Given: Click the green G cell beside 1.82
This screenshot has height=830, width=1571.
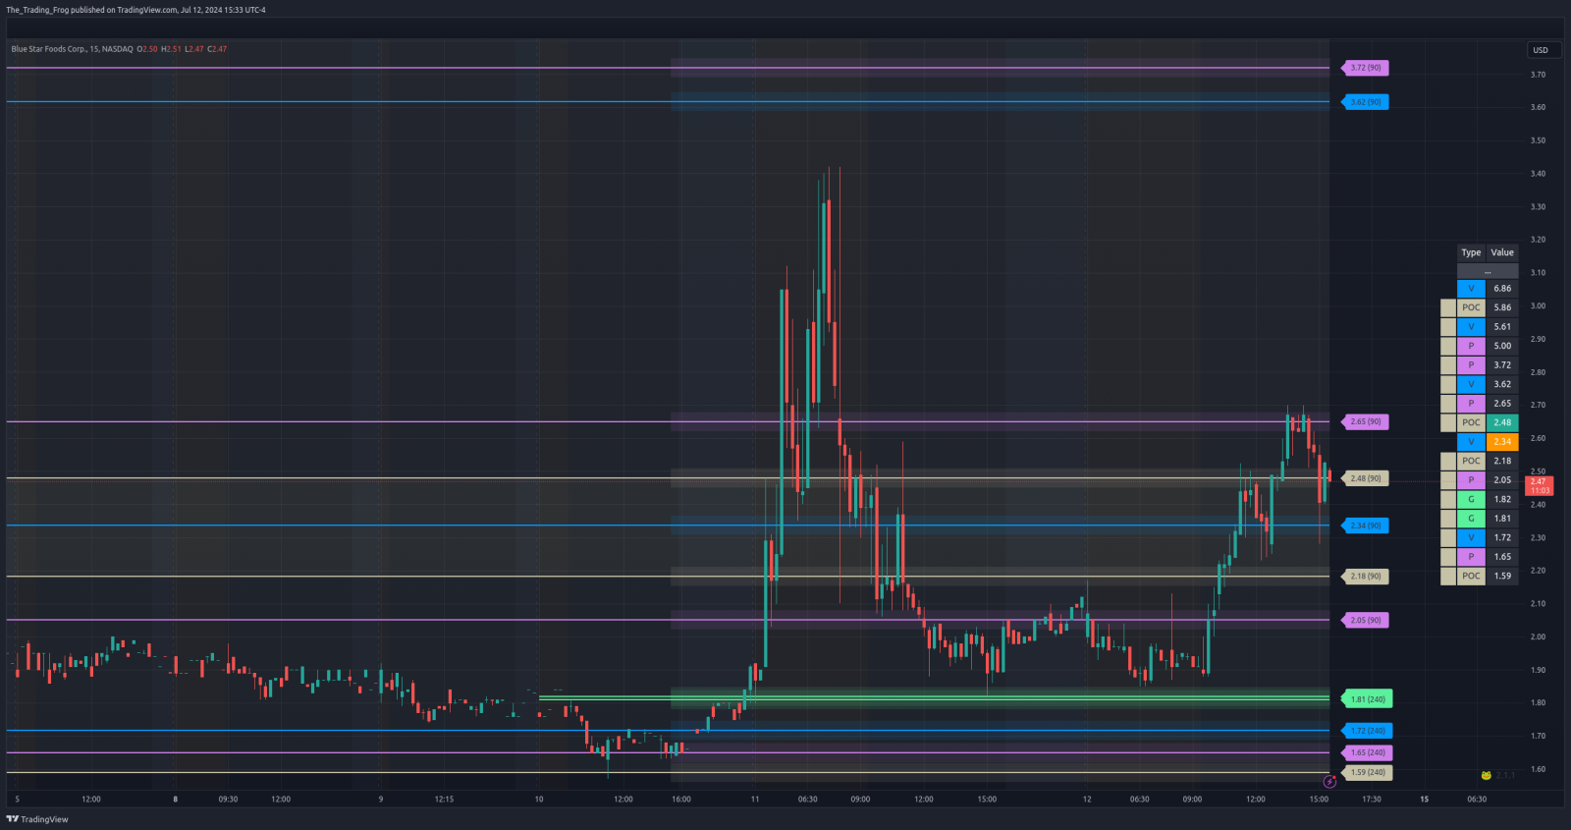Looking at the screenshot, I should (1471, 499).
